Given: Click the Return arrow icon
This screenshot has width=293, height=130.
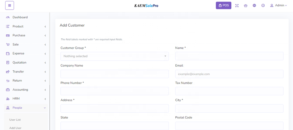Looking at the screenshot, I should coord(8,81).
